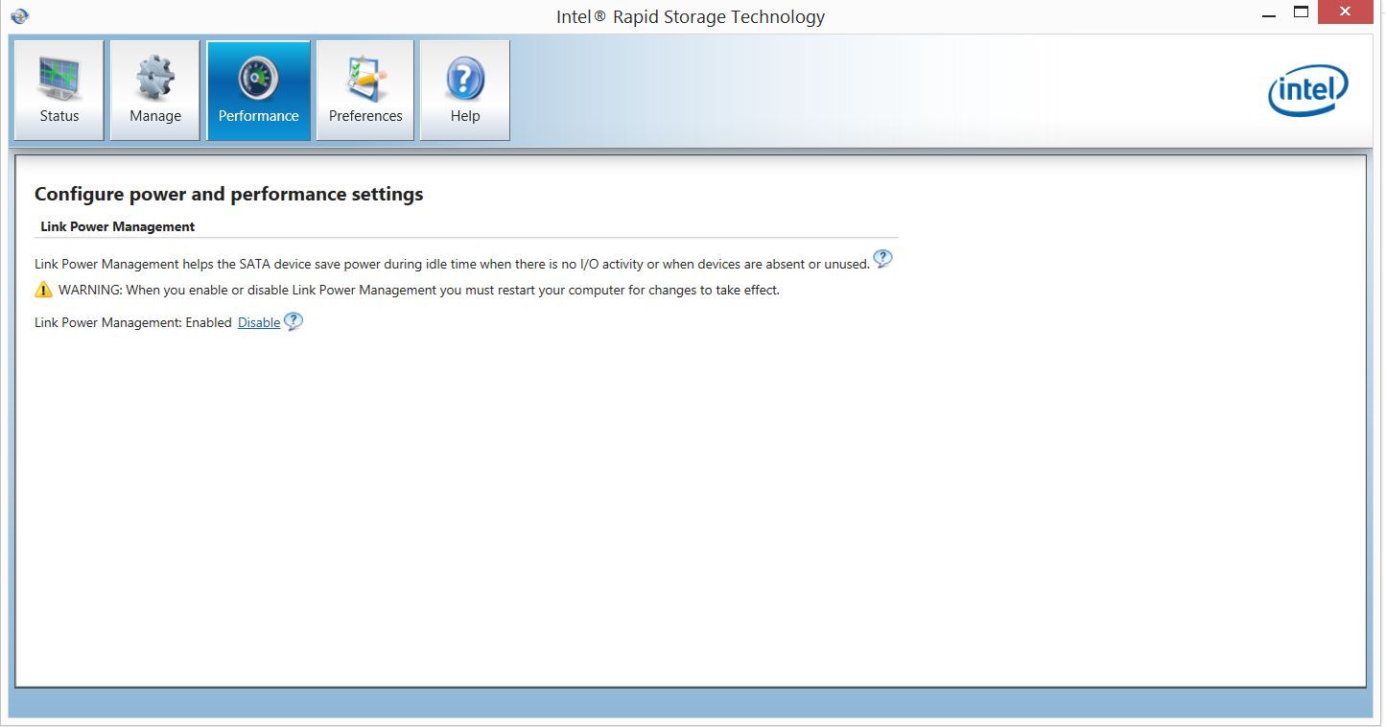Click the Link Power Management description sentence

(x=452, y=264)
